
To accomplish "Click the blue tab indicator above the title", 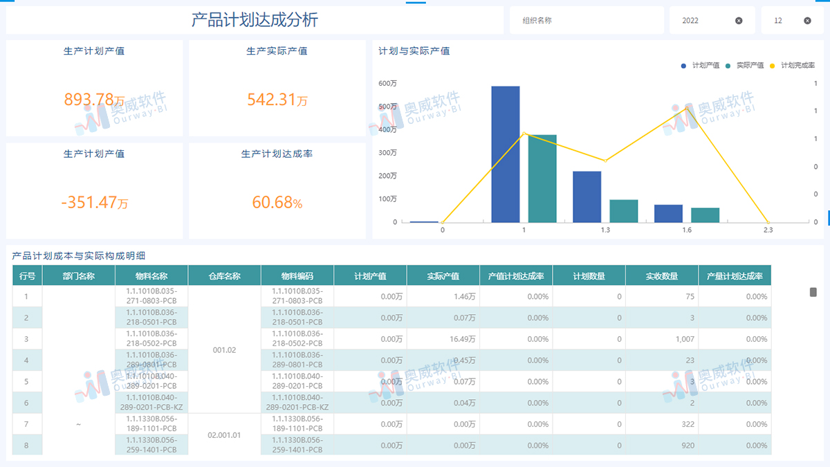I will [x=415, y=3].
